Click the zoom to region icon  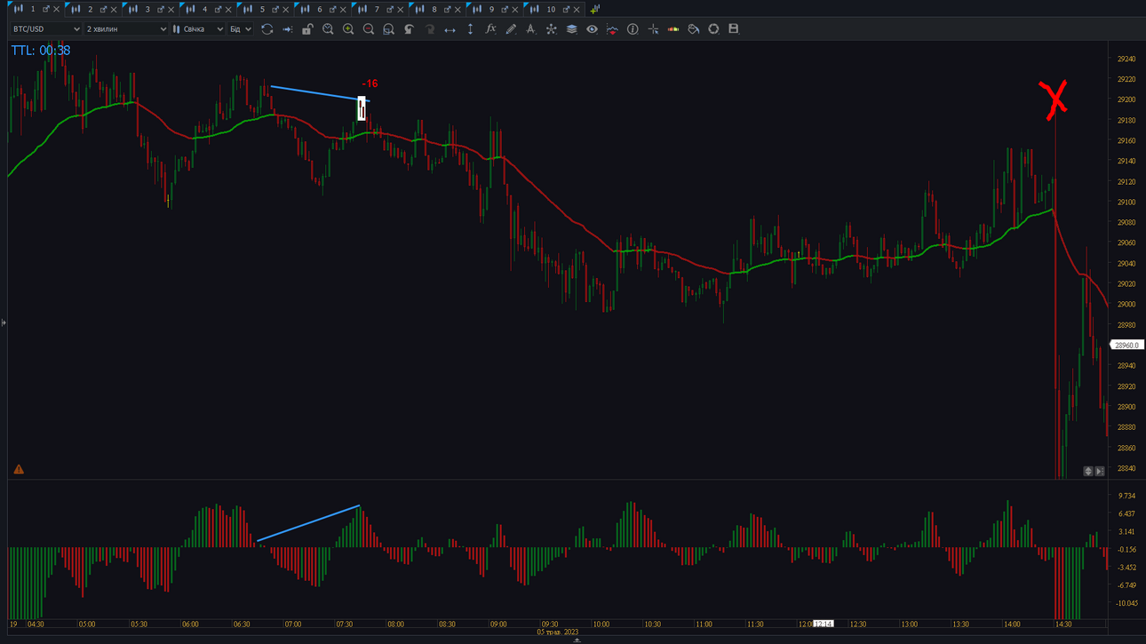[x=388, y=29]
